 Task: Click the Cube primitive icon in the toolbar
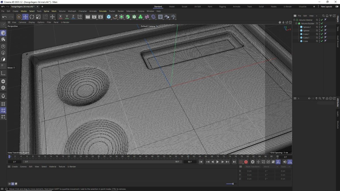pos(109,17)
